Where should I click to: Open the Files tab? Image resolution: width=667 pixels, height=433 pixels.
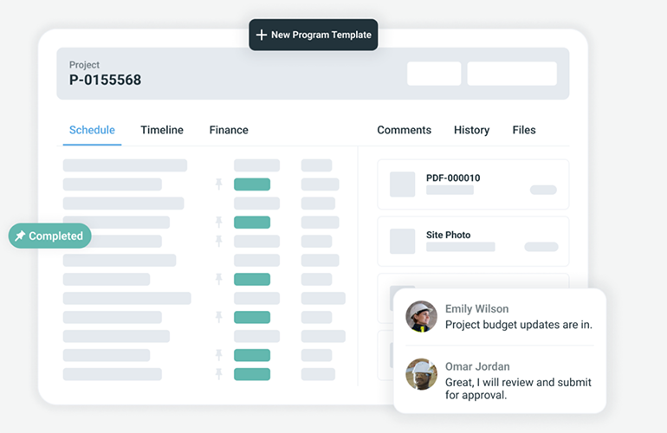524,130
